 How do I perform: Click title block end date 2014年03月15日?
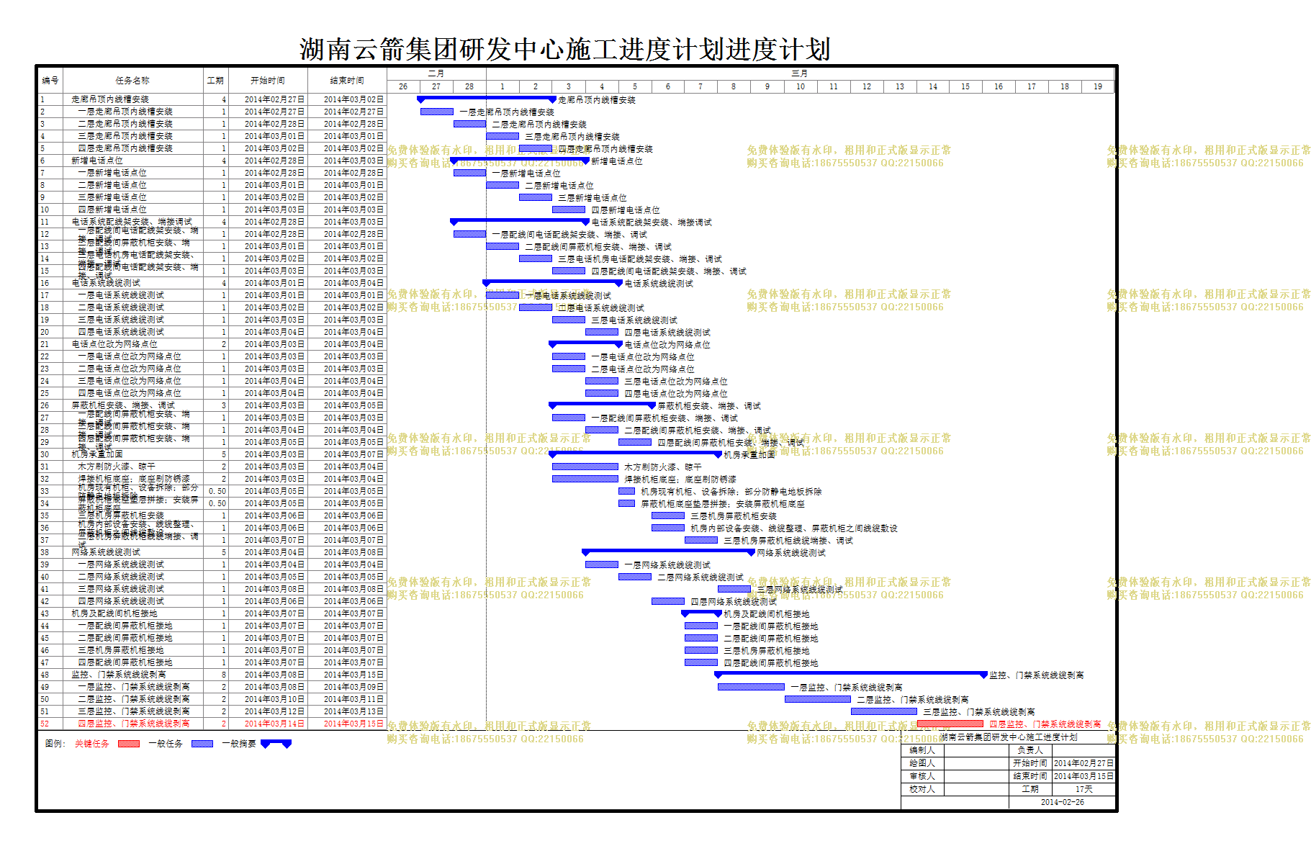point(1084,776)
